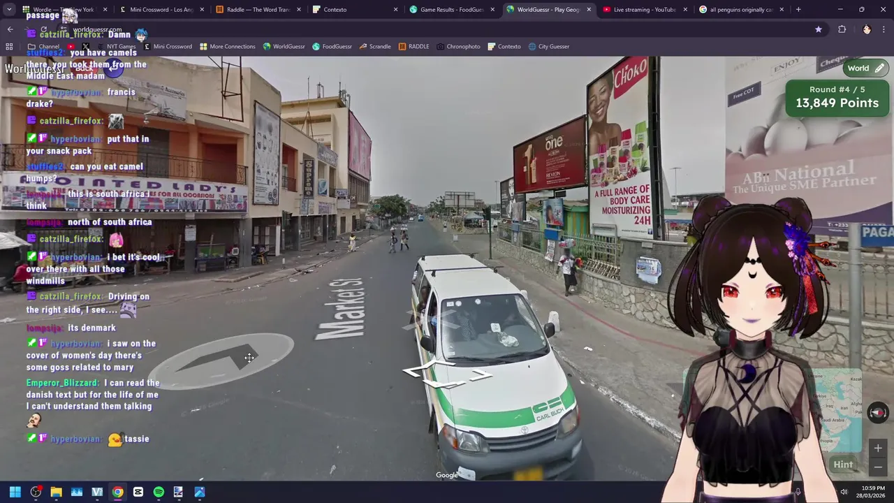894x503 pixels.
Task: Open the browser profile avatar
Action: 867,29
